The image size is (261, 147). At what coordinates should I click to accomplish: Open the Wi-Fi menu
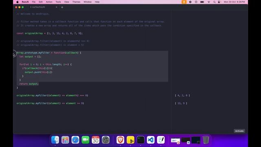point(209,2)
